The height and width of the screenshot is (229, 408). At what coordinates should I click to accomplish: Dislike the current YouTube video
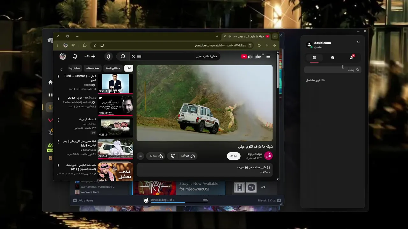point(173,156)
